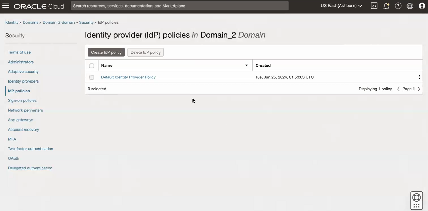The height and width of the screenshot is (211, 428).
Task: Open Default Identity Provider Policy link
Action: pos(128,77)
